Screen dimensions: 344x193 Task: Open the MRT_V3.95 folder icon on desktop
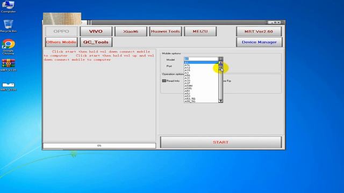tap(9, 86)
